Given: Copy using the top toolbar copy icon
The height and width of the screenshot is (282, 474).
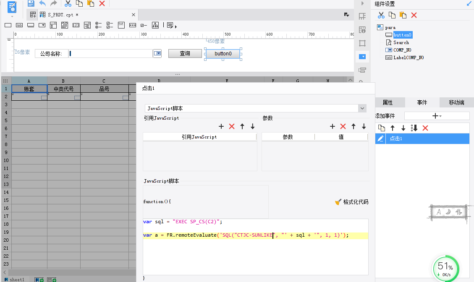Looking at the screenshot, I should click(x=79, y=3).
